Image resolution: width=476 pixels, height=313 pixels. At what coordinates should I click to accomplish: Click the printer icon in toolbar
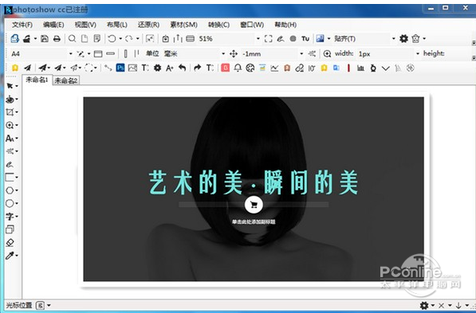coord(57,38)
